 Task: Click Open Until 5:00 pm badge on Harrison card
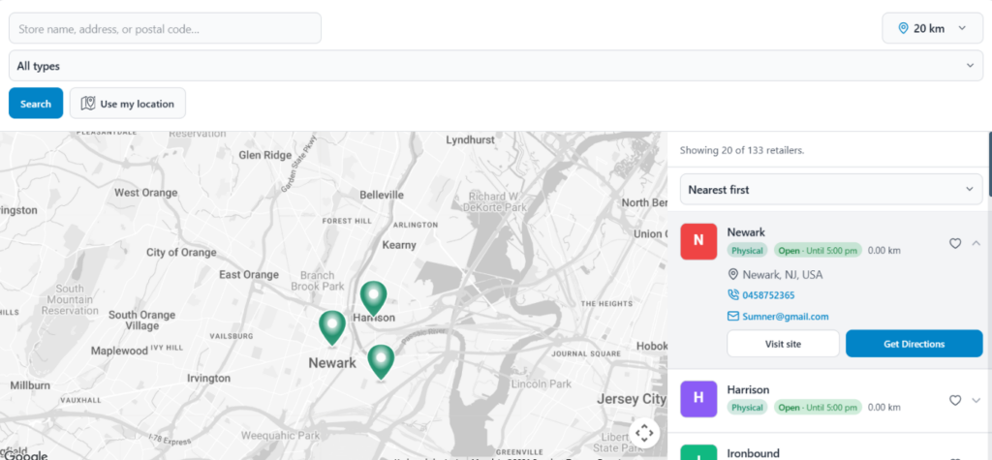click(x=818, y=407)
